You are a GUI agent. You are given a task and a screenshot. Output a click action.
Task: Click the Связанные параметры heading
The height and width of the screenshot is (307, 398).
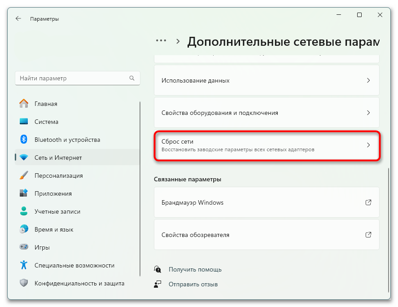187,179
